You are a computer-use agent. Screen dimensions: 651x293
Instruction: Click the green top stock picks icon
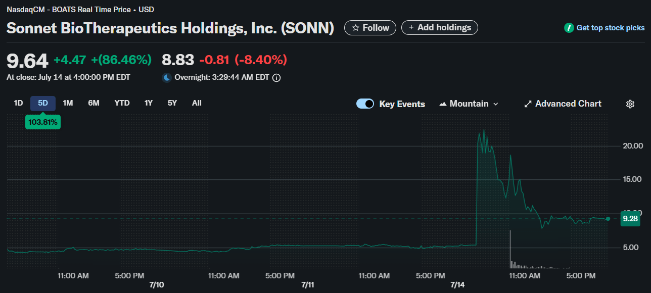point(569,28)
